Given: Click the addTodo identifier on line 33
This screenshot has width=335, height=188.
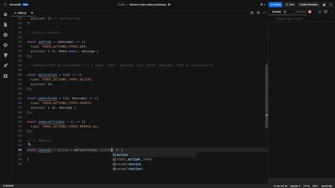Looking at the screenshot, I should click(45, 42).
